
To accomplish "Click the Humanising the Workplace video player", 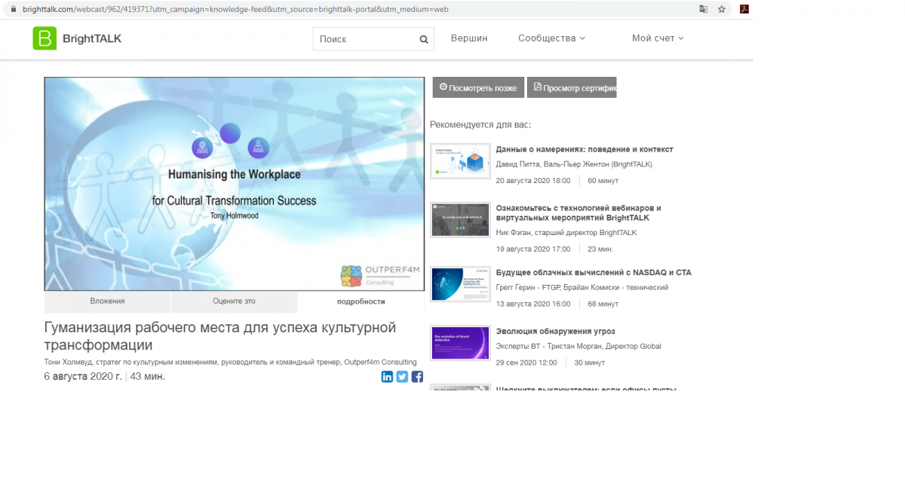I will 234,183.
